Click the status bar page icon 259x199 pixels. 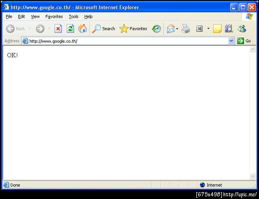click(6, 185)
